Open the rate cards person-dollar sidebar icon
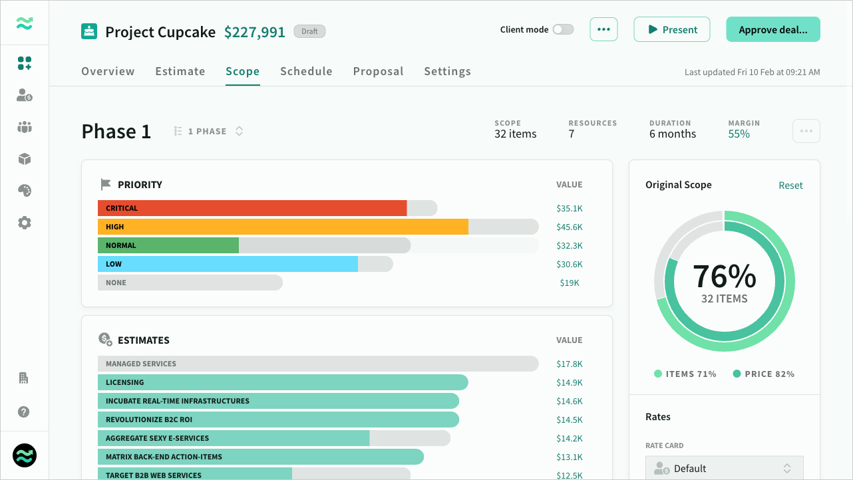This screenshot has height=480, width=853. [25, 96]
